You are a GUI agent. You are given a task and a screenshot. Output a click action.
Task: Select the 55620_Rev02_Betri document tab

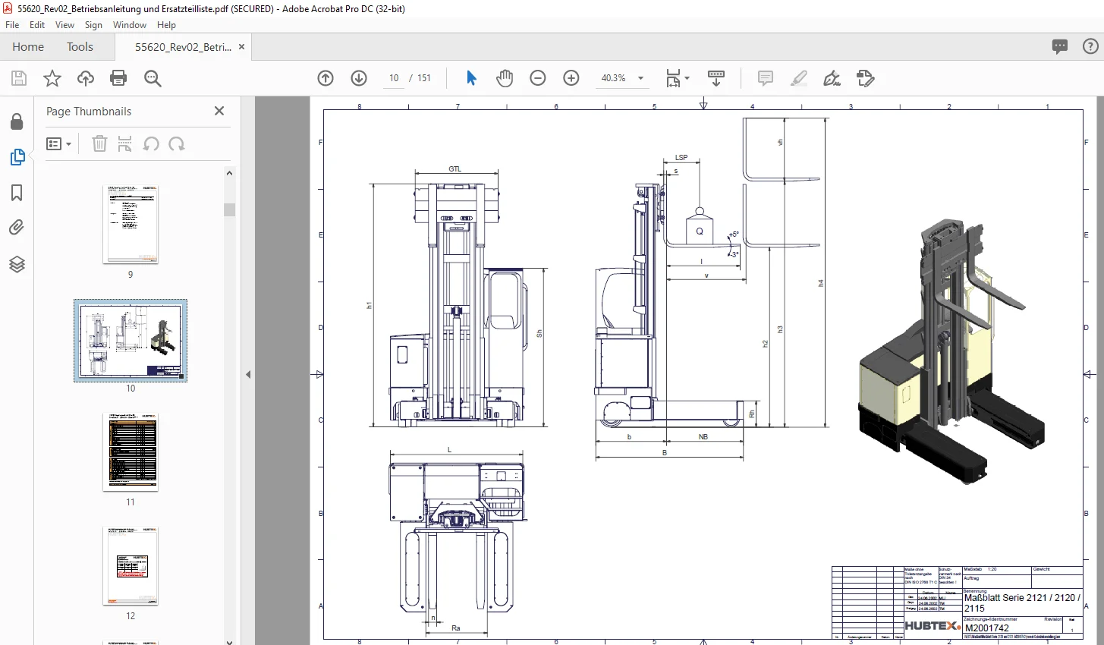click(x=183, y=47)
